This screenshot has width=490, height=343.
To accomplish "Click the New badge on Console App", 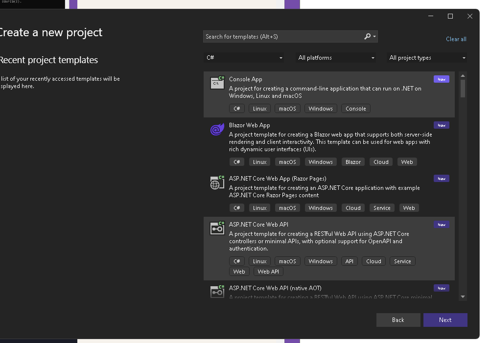I will click(442, 79).
